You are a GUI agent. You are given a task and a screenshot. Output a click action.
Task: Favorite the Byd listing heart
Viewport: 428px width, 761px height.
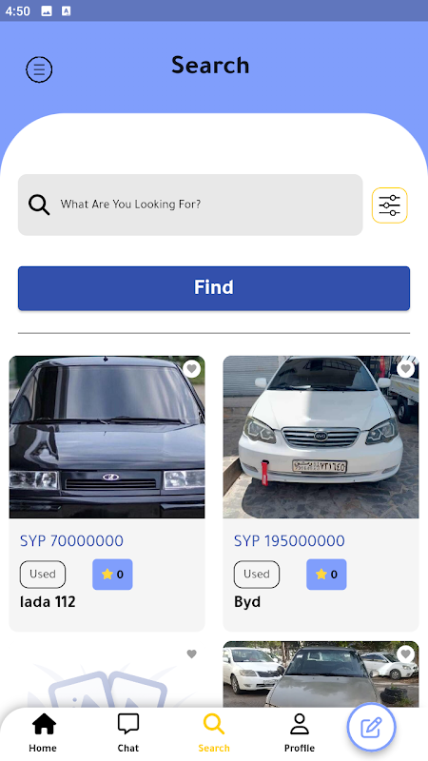(406, 369)
